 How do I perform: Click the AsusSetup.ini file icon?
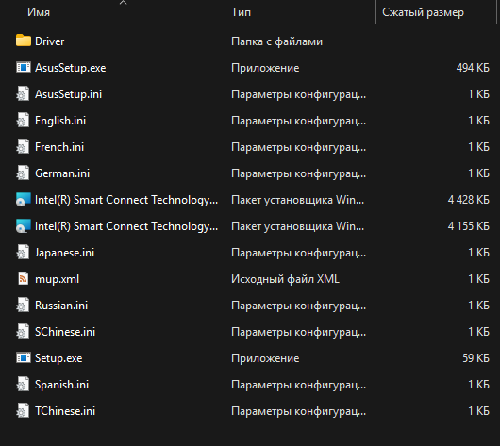pyautogui.click(x=23, y=94)
